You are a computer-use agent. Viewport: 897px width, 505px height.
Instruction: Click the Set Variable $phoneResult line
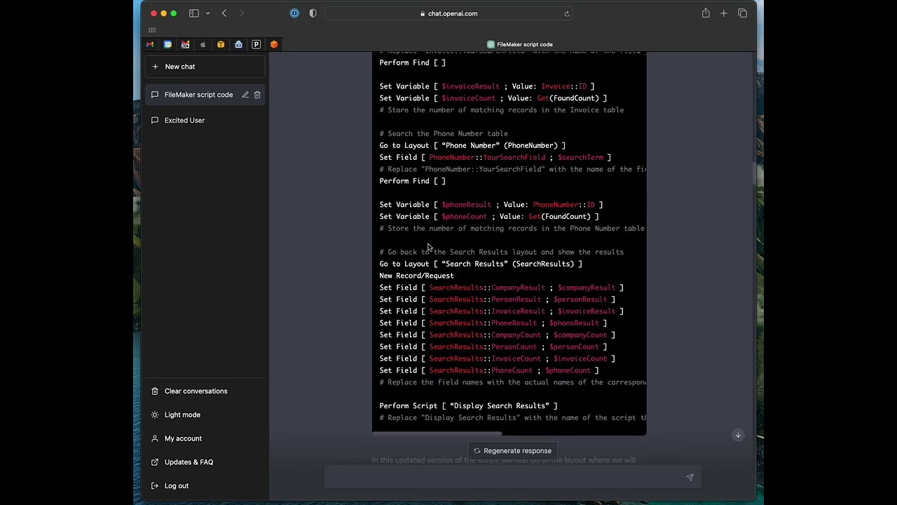pos(491,205)
